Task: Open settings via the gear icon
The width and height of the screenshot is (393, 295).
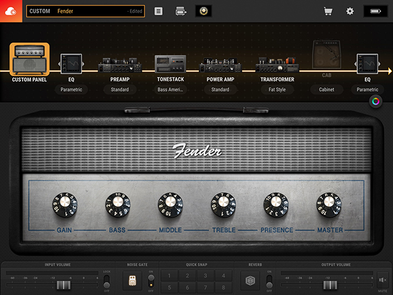Action: point(350,11)
